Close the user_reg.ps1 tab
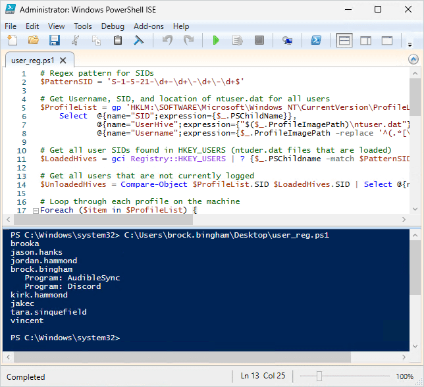The height and width of the screenshot is (387, 424). click(x=63, y=61)
